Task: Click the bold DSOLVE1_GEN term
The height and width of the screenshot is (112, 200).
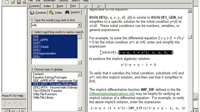Action: (x=163, y=17)
